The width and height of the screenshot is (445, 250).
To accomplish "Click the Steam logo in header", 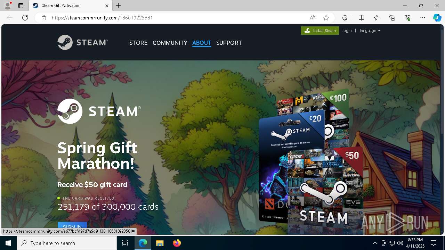I will point(83,42).
